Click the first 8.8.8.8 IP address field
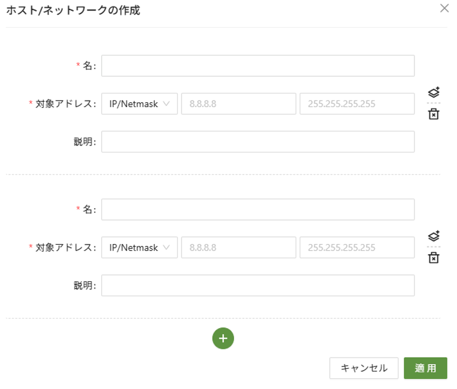The height and width of the screenshot is (389, 457). (238, 104)
